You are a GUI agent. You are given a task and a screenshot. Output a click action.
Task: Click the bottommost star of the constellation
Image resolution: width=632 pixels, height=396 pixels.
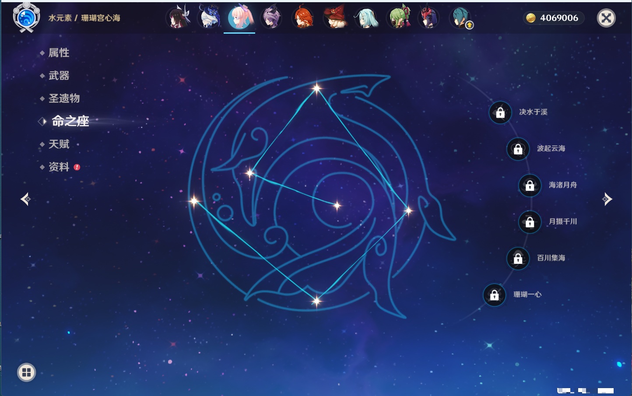(316, 301)
